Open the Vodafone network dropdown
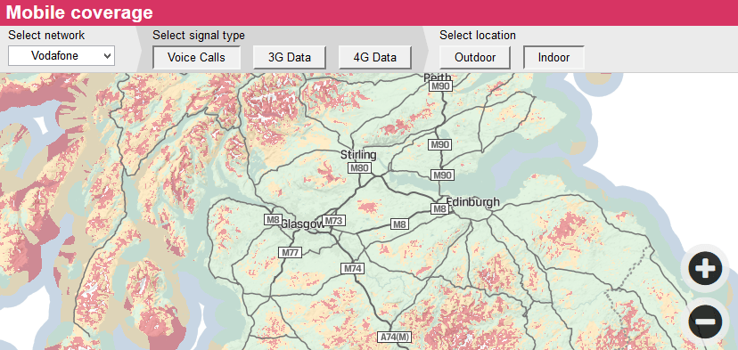 (x=61, y=56)
